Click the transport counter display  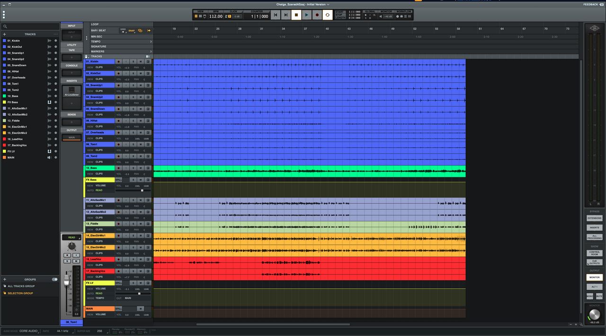pos(259,17)
